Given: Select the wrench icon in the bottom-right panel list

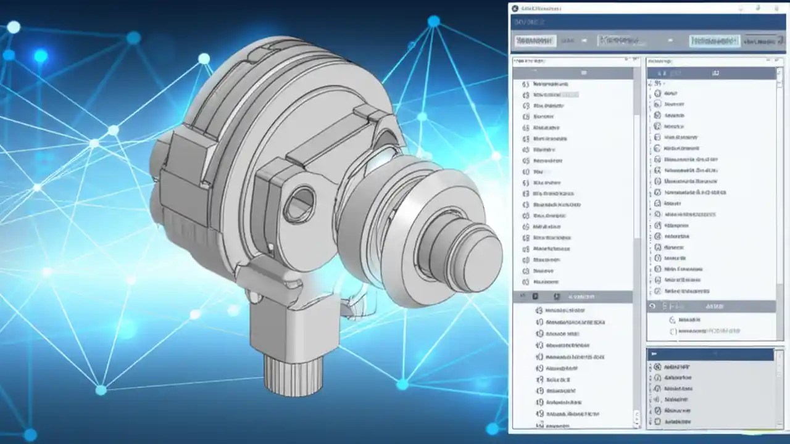Looking at the screenshot, I should pos(656,388).
